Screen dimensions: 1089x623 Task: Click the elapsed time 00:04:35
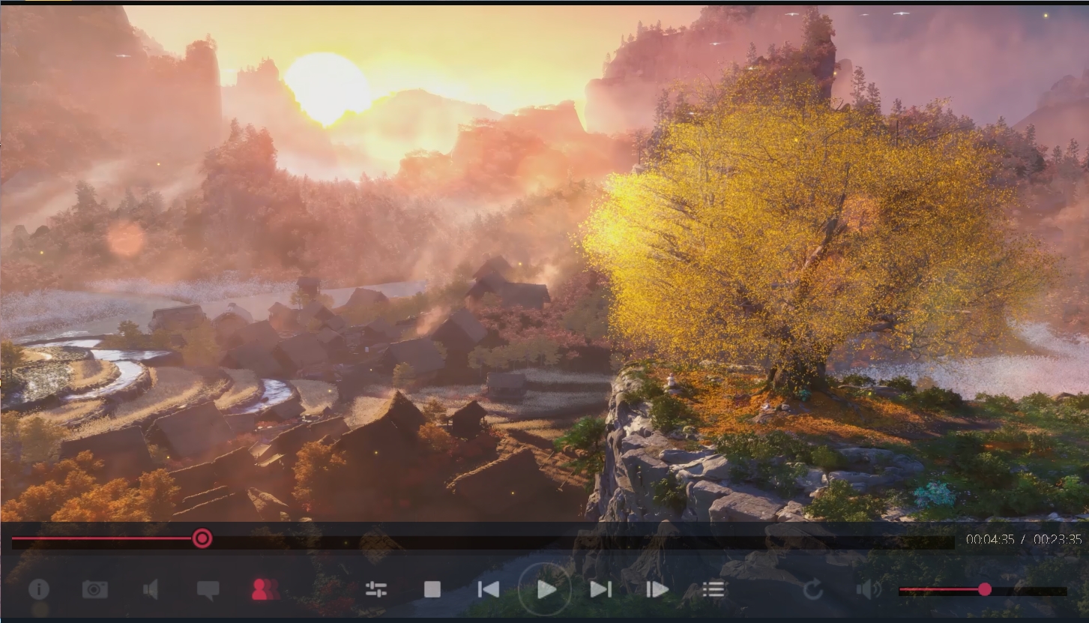coord(990,540)
